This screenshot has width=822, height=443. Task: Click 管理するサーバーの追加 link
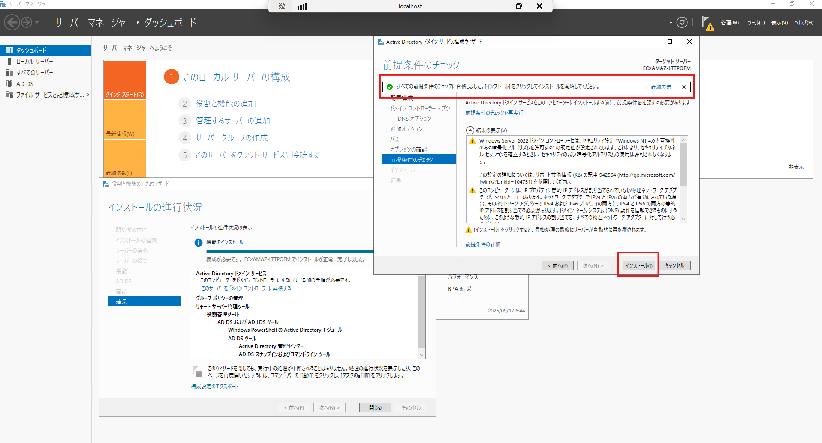coord(233,121)
